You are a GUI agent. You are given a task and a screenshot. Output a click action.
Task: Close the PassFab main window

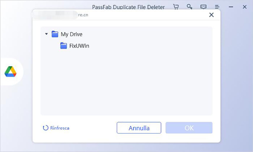[245, 7]
